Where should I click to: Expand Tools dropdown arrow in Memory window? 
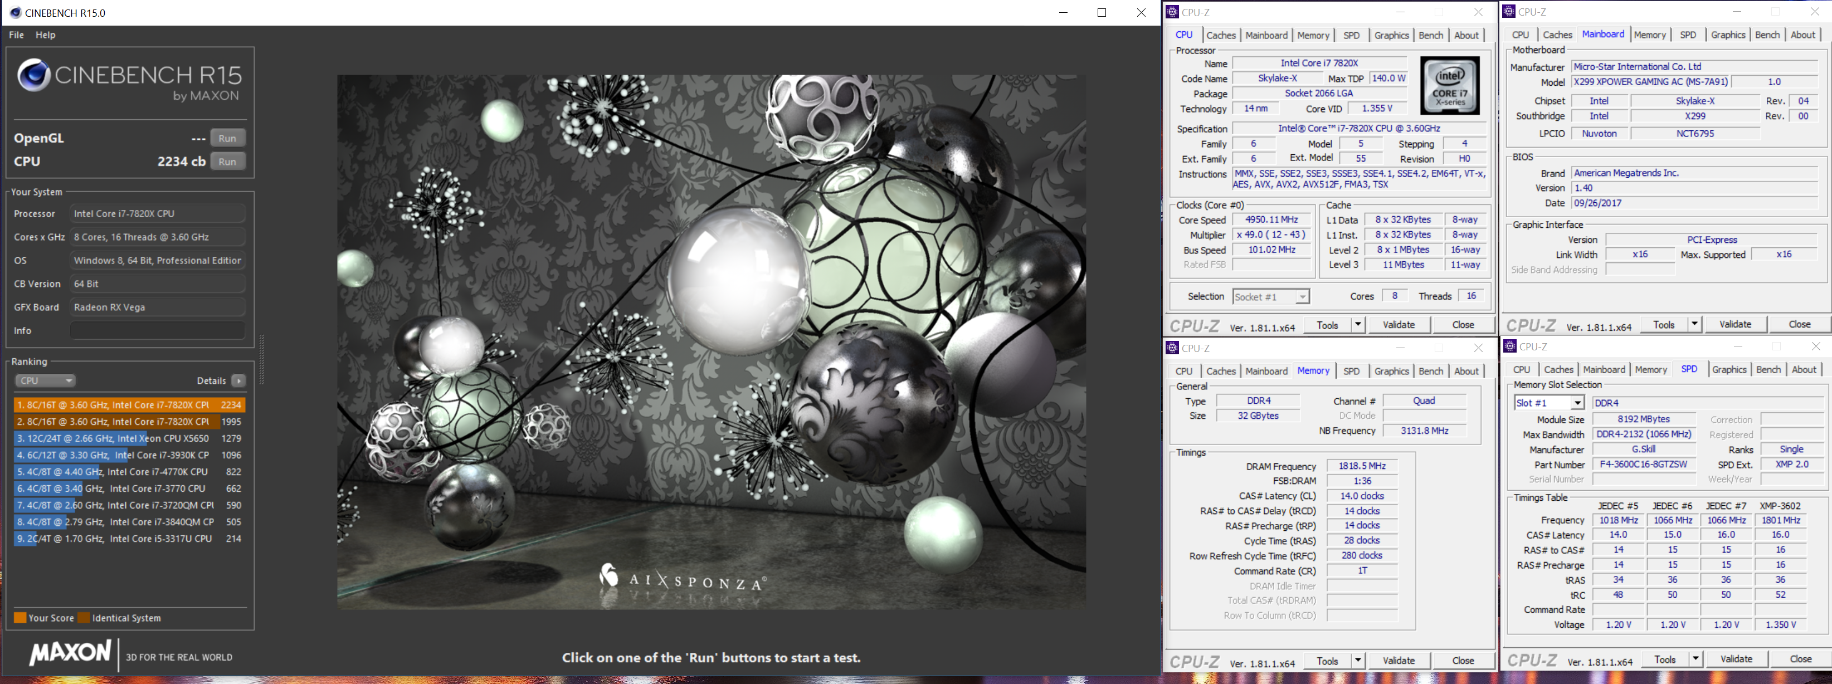[x=1358, y=660]
